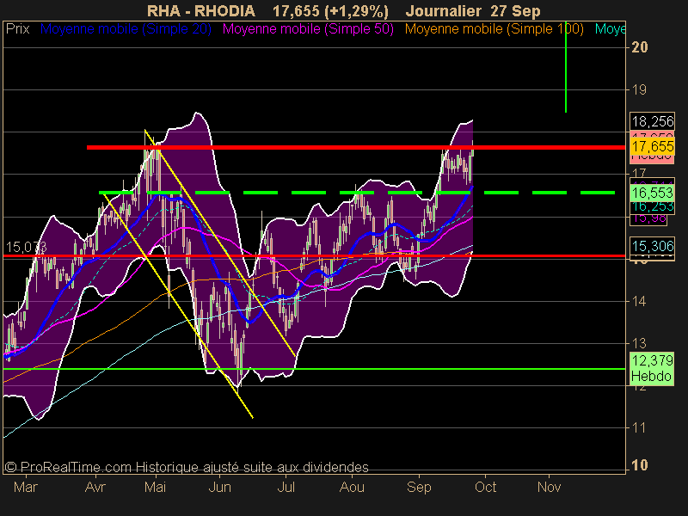Click the "15,073" level label on the left

tap(27, 247)
